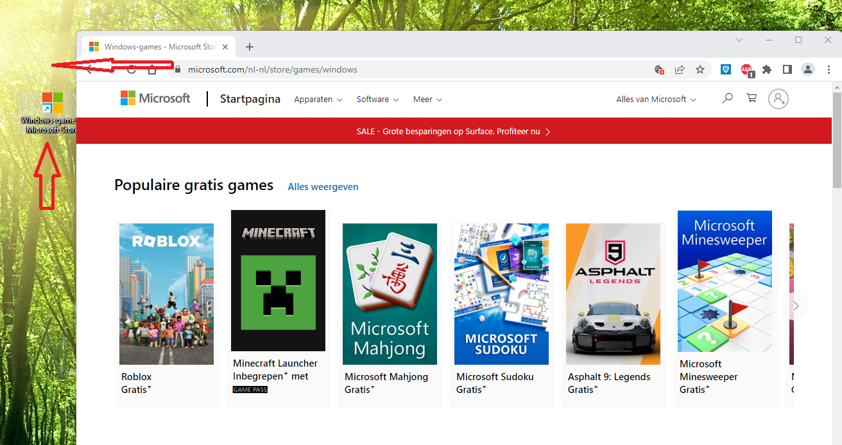Open the Adblock Plus extension icon
Screen dimensions: 842x445
click(746, 70)
